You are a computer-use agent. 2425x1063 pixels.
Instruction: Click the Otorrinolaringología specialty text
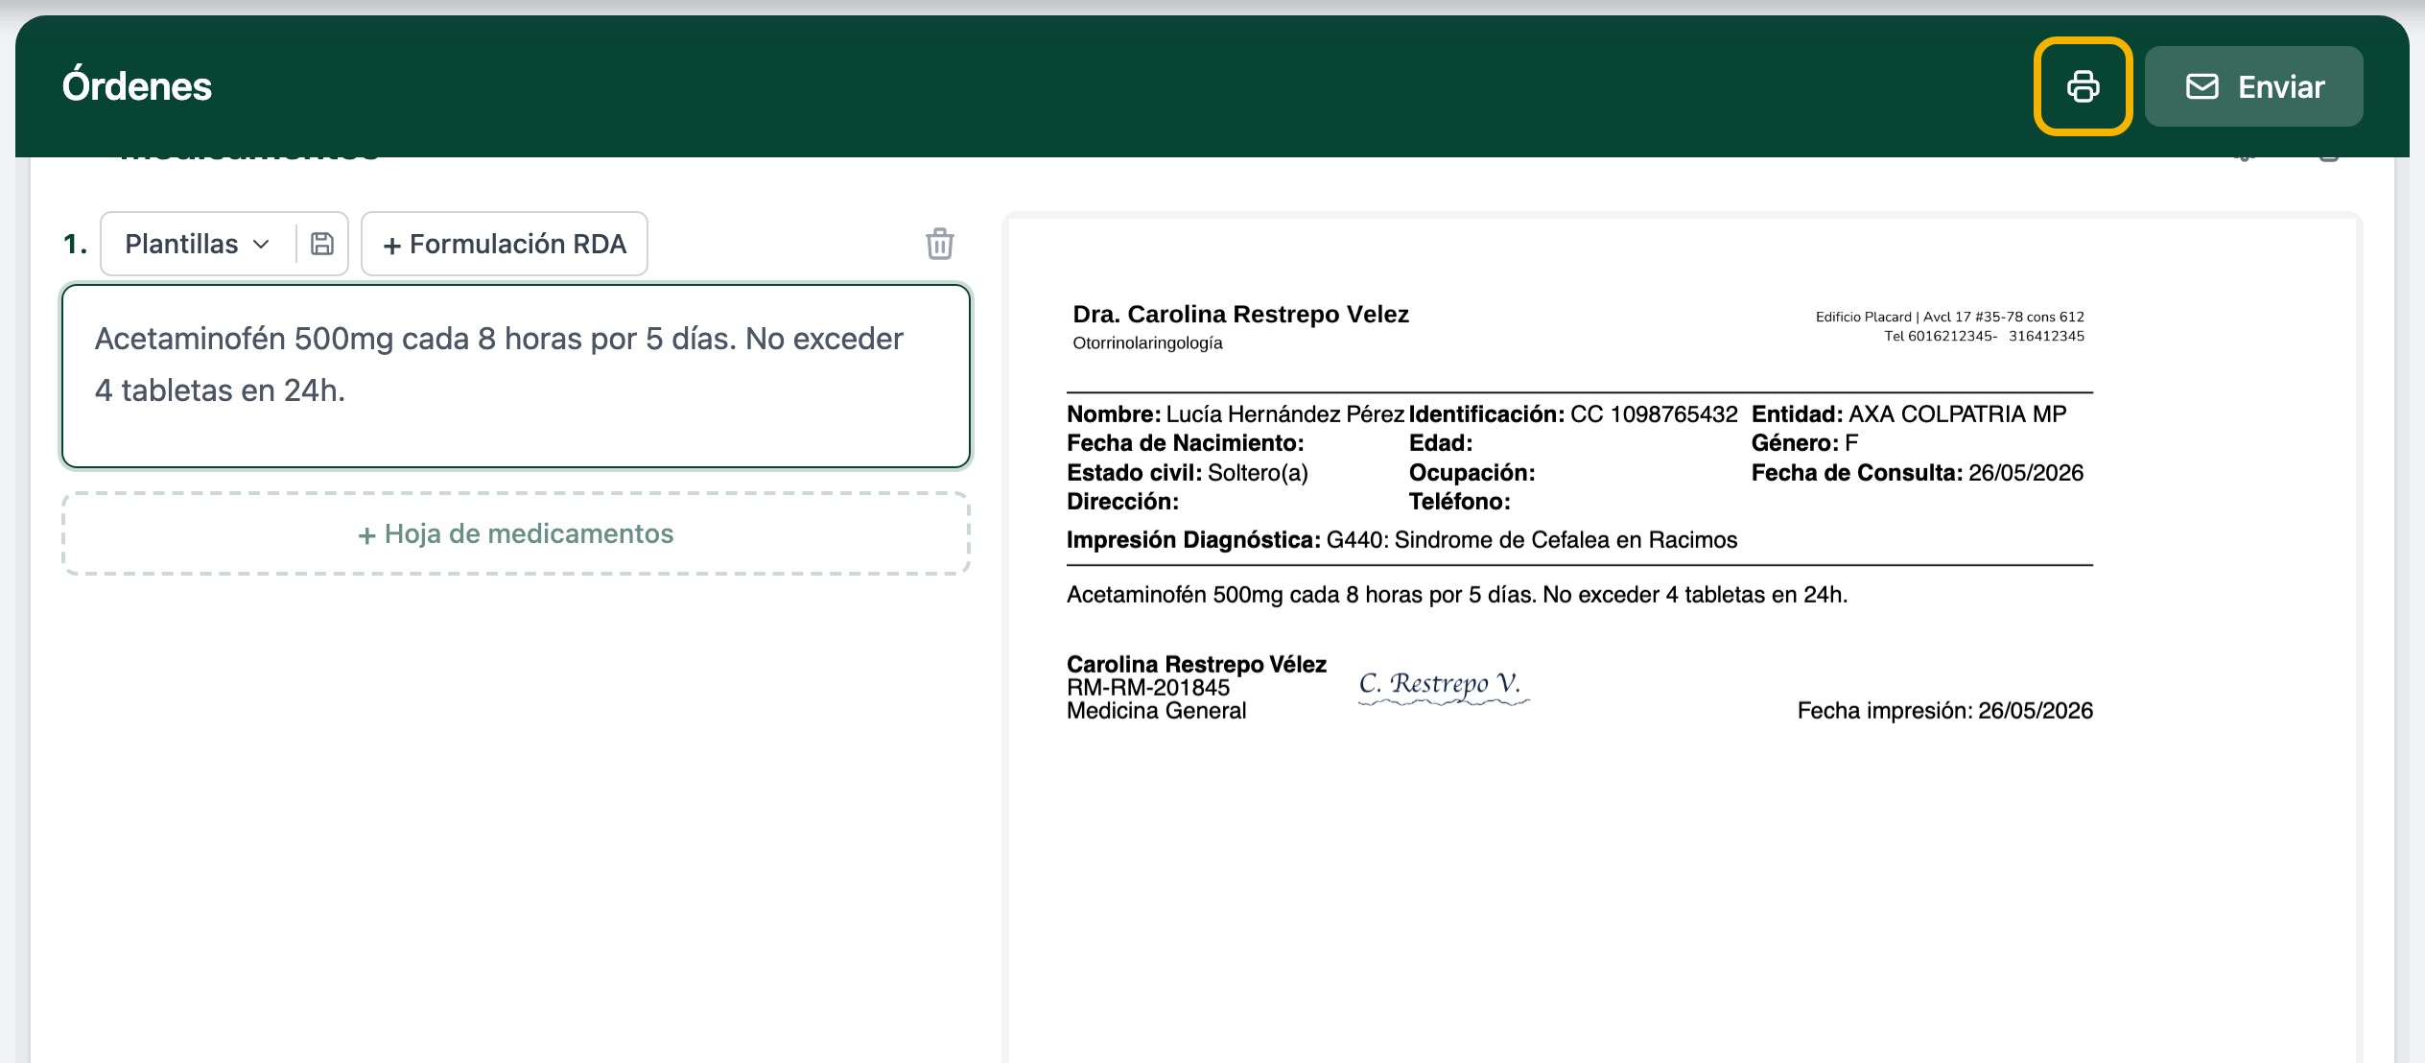point(1147,343)
